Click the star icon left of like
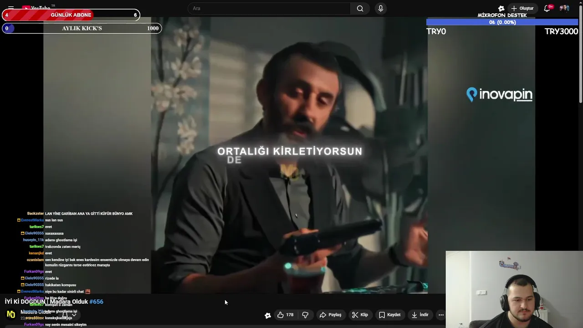This screenshot has width=583, height=328. [x=268, y=315]
